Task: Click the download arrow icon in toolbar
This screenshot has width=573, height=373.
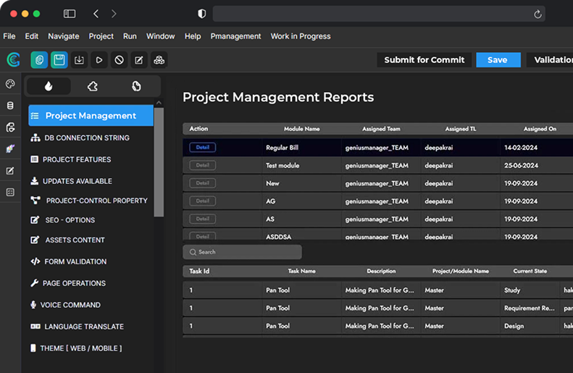Action: 80,60
